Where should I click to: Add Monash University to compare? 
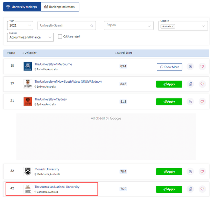point(190,171)
